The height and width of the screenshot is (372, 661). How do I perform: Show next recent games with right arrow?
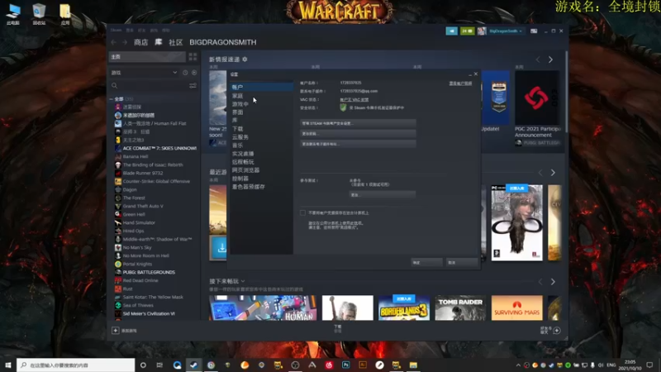(x=553, y=173)
